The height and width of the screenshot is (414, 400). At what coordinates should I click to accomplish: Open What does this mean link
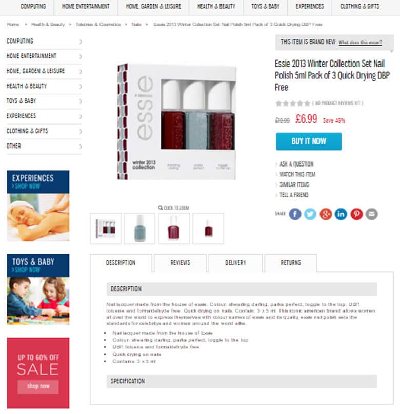tap(360, 42)
